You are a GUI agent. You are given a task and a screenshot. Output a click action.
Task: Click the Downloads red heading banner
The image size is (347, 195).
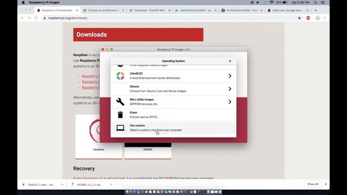click(x=138, y=35)
